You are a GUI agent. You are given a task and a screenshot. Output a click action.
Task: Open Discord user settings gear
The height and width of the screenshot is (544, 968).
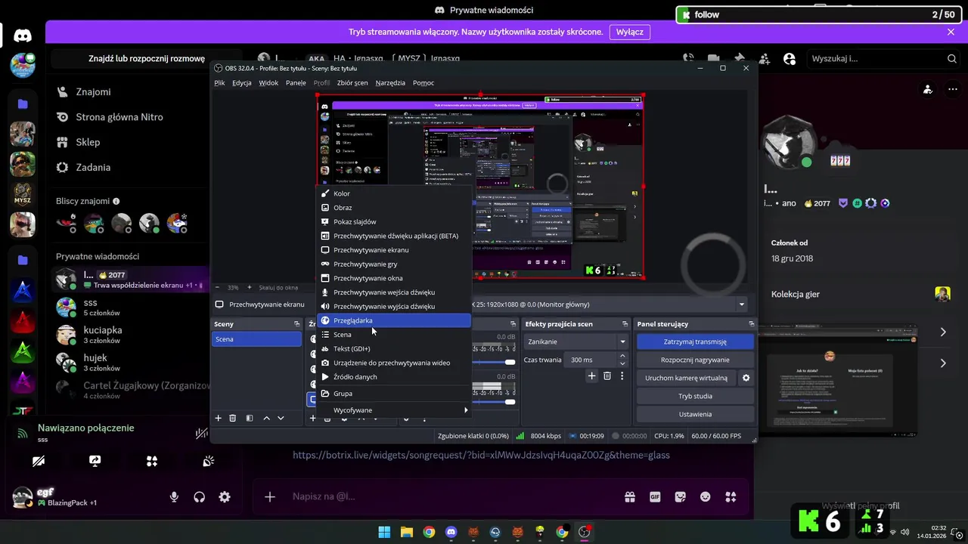[x=225, y=496]
